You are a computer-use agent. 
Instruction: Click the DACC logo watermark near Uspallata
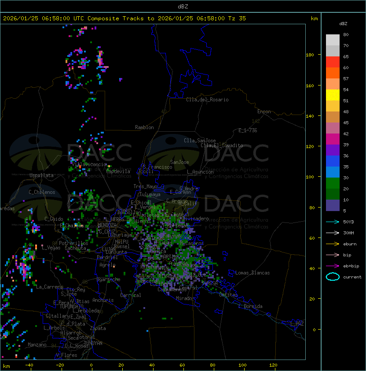click(70, 154)
